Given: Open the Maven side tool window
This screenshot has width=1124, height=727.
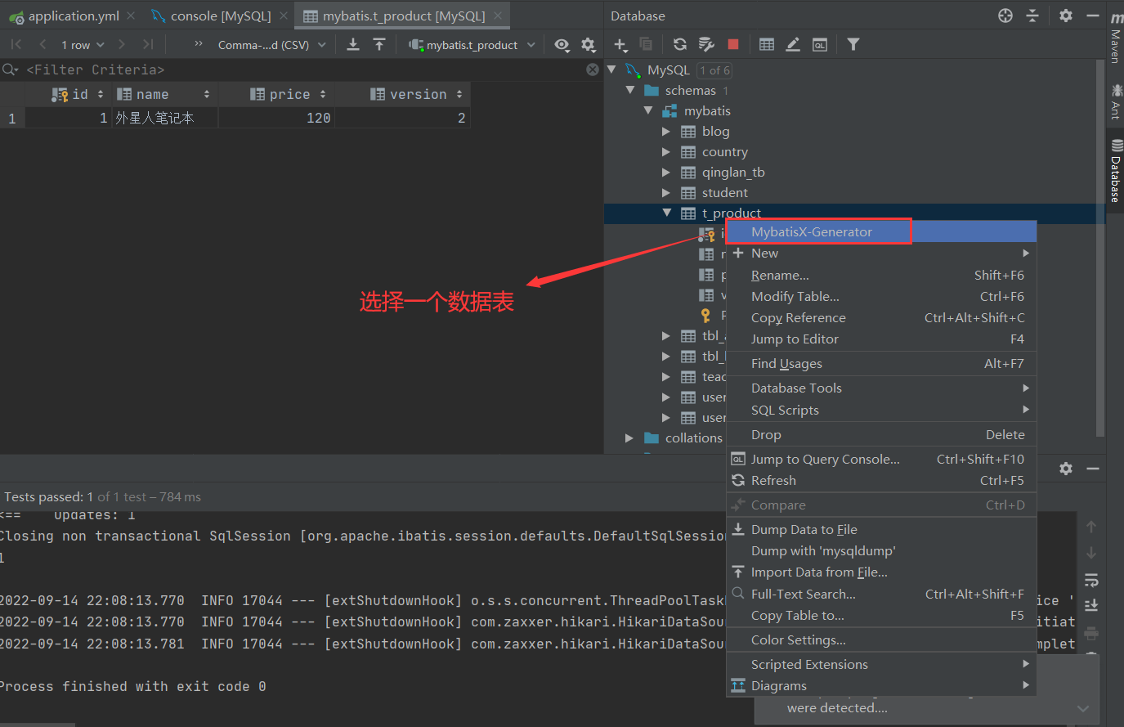Looking at the screenshot, I should tap(1116, 39).
